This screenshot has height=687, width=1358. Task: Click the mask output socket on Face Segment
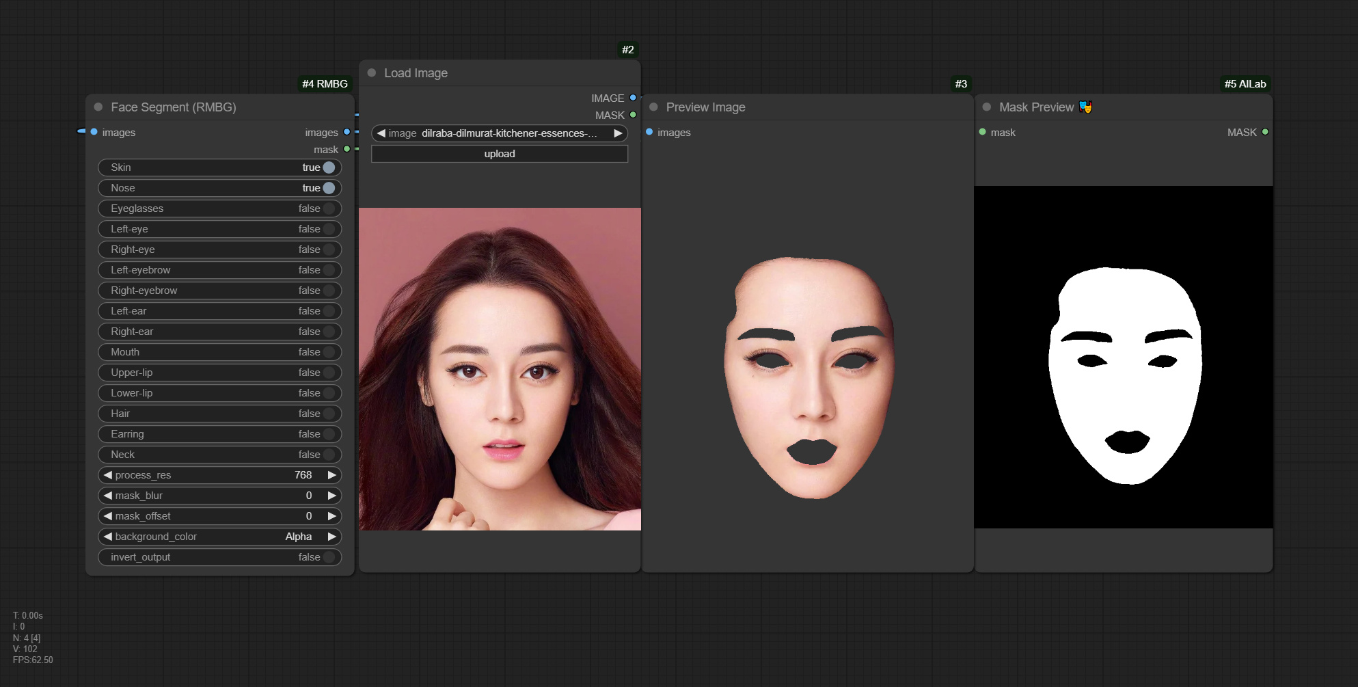coord(347,149)
